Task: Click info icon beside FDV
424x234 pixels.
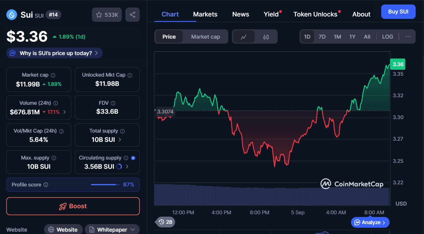Action: point(113,103)
